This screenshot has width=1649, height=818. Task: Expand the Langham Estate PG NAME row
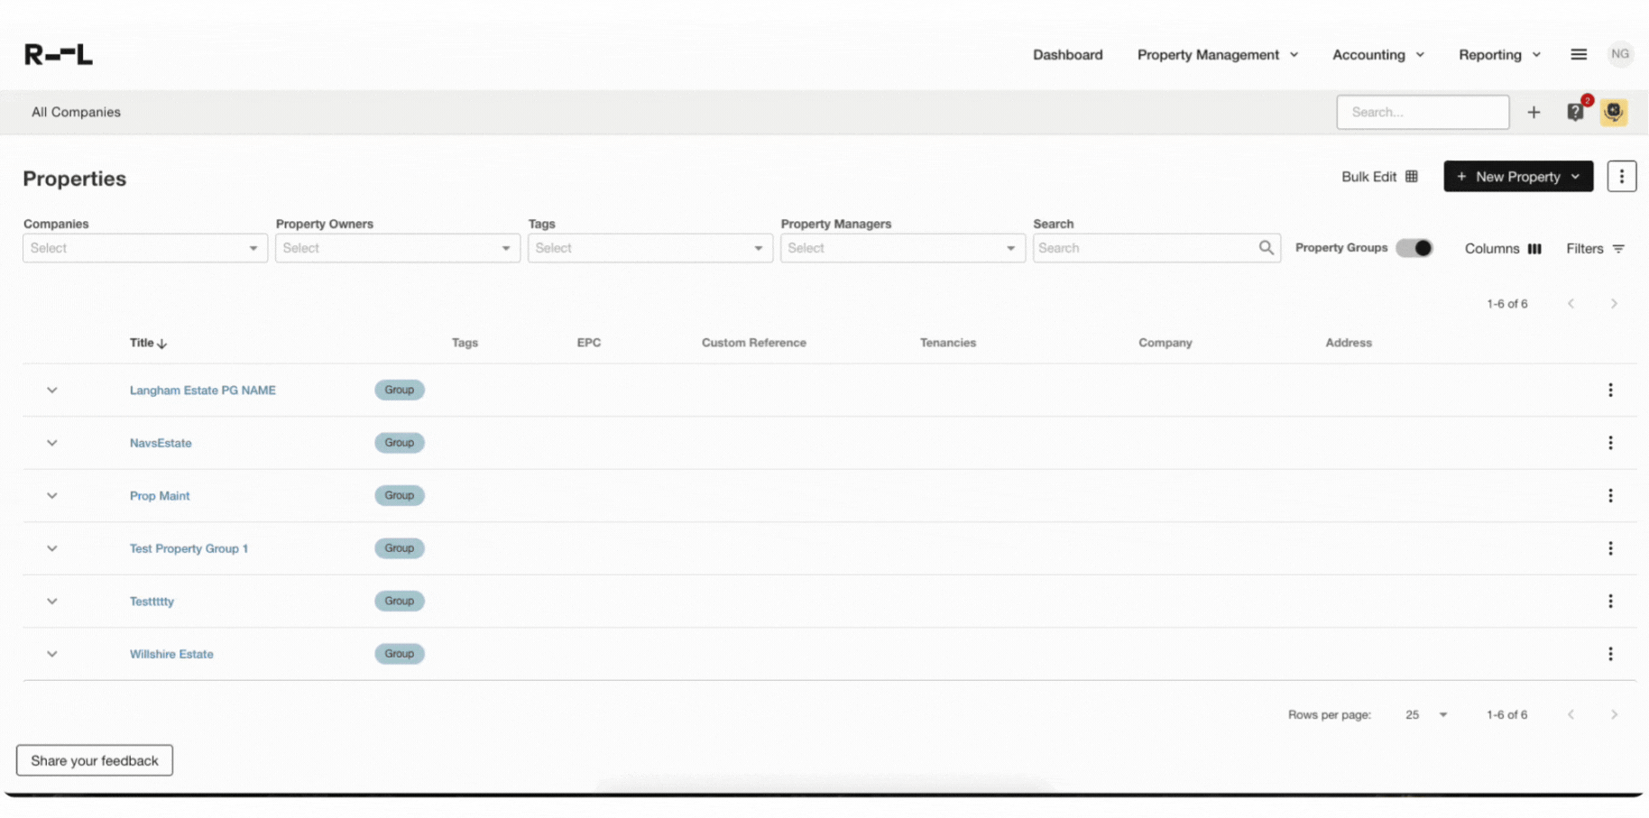tap(52, 391)
